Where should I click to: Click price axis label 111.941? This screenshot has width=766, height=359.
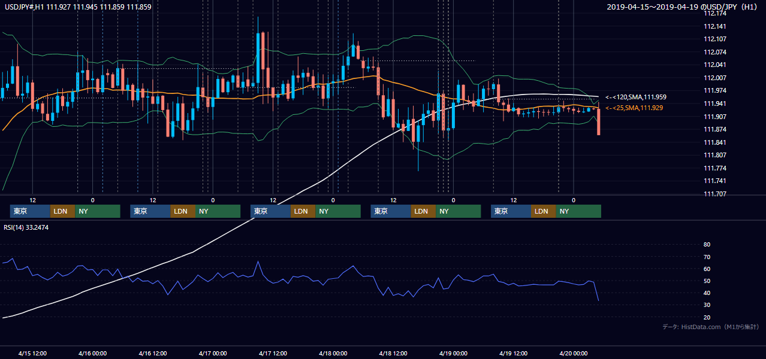click(x=715, y=104)
